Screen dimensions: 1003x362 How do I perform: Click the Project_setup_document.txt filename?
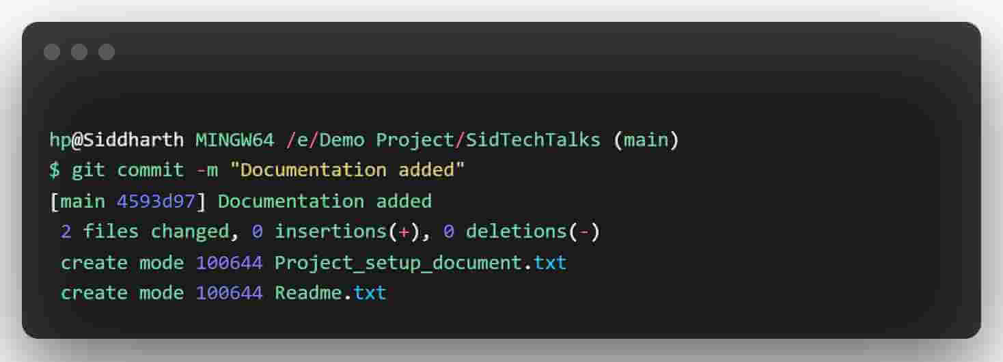pos(421,263)
